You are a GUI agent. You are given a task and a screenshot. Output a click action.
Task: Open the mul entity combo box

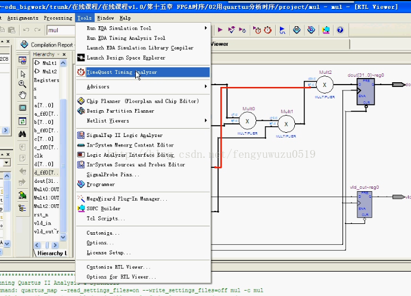pyautogui.click(x=61, y=30)
